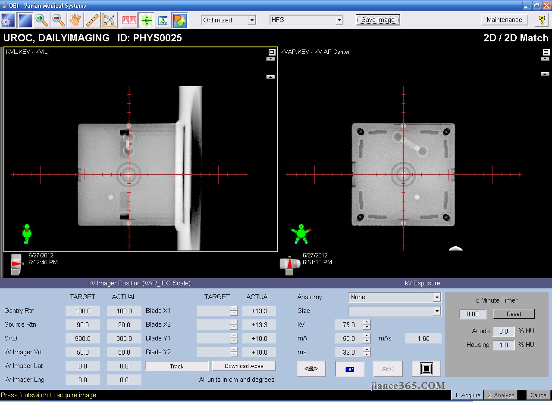The width and height of the screenshot is (552, 402).
Task: Click the Source Rtn target field
Action: (83, 325)
